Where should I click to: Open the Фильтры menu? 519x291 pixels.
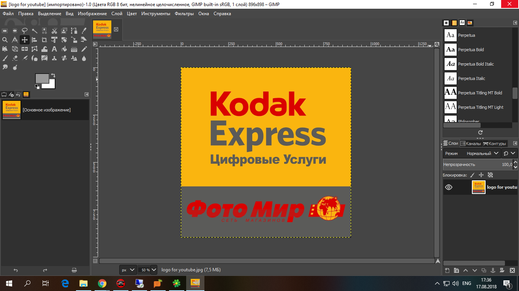[x=184, y=14]
